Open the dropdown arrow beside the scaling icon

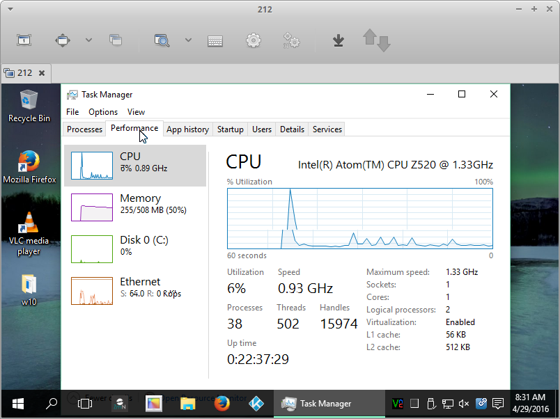click(x=88, y=40)
